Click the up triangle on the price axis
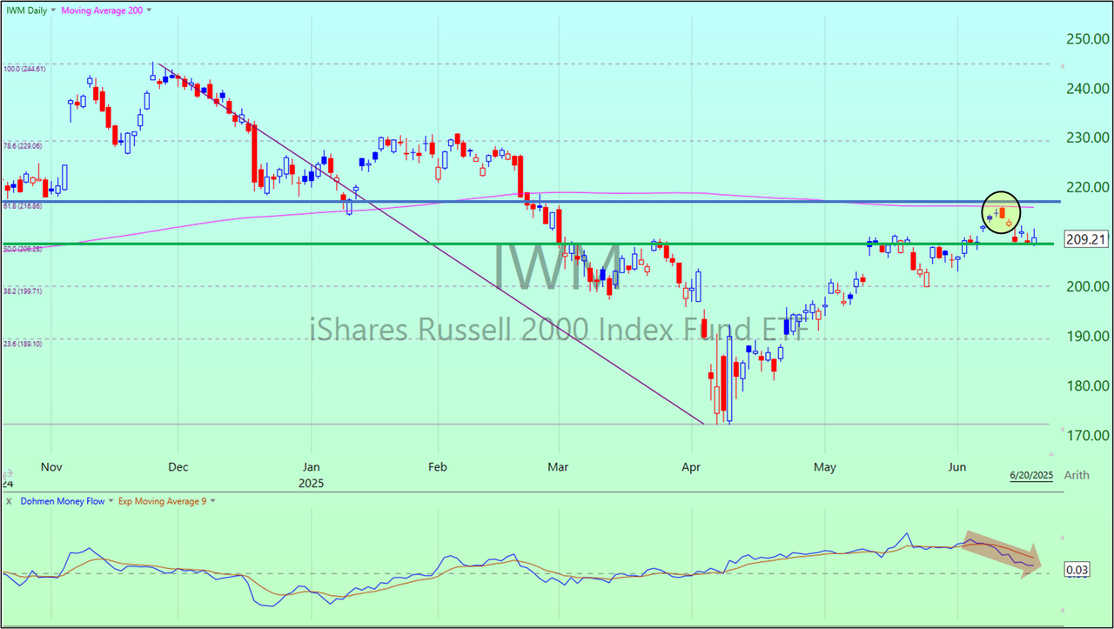Image resolution: width=1114 pixels, height=629 pixels. pos(1061,65)
